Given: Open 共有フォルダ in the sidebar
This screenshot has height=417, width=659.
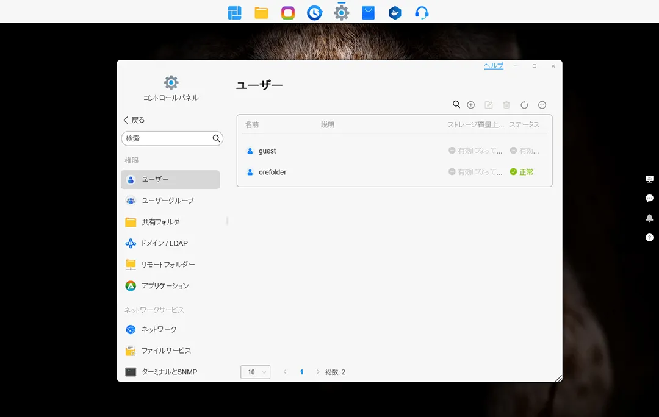Looking at the screenshot, I should [x=160, y=222].
